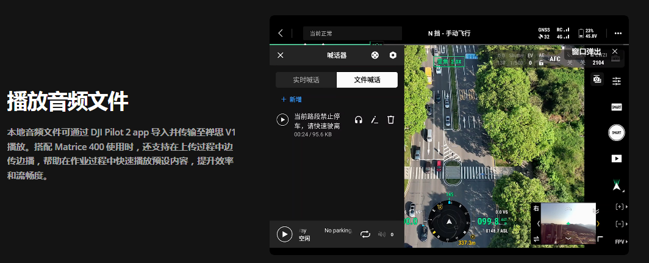This screenshot has width=649, height=263.
Task: Rename the audio file with pencil icon
Action: [375, 120]
